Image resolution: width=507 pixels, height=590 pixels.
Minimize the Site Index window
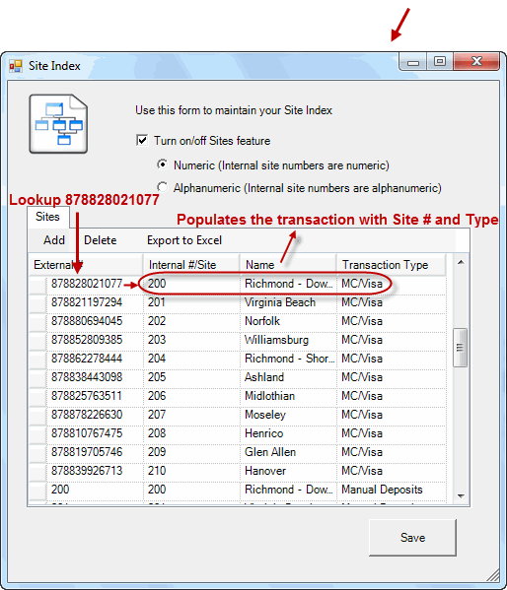tap(412, 62)
